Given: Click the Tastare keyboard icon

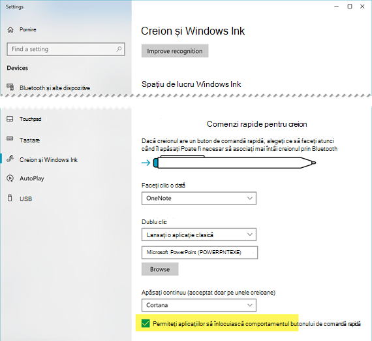Looking at the screenshot, I should tap(10, 138).
